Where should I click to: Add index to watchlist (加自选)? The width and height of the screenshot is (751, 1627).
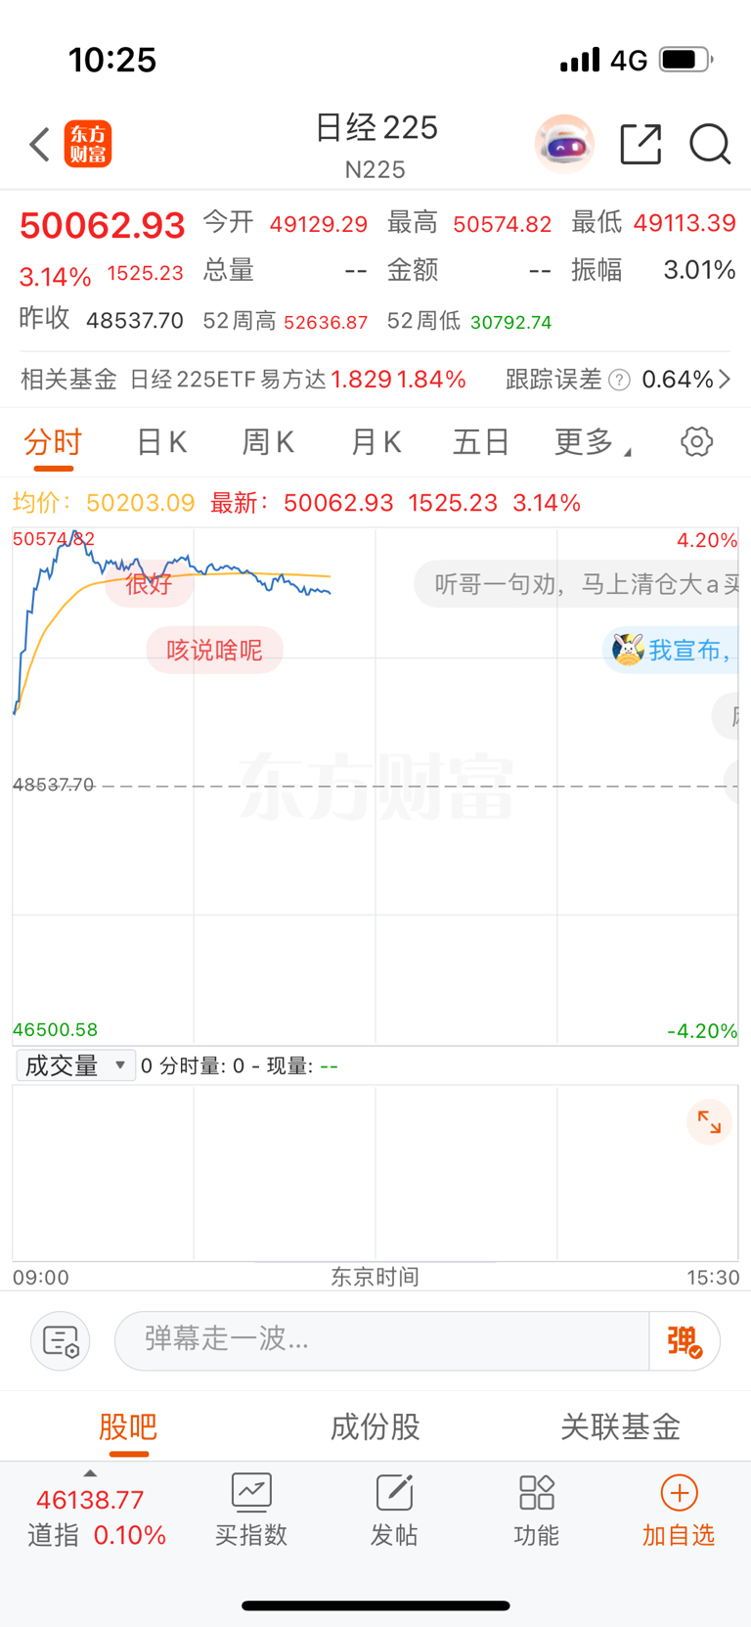coord(679,1511)
